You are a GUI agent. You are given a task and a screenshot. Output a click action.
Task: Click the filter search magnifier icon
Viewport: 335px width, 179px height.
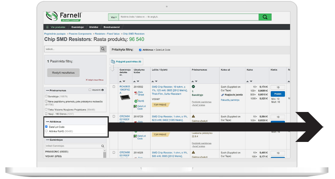click(103, 49)
